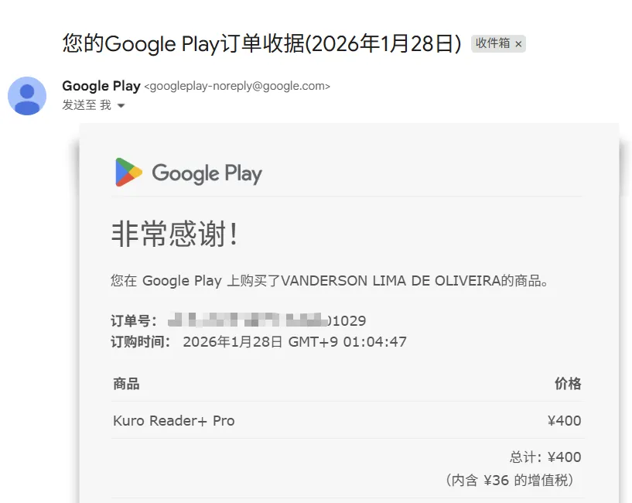
Task: Click the ¥400 price of Kuro Reader+ Pro
Action: 564,421
